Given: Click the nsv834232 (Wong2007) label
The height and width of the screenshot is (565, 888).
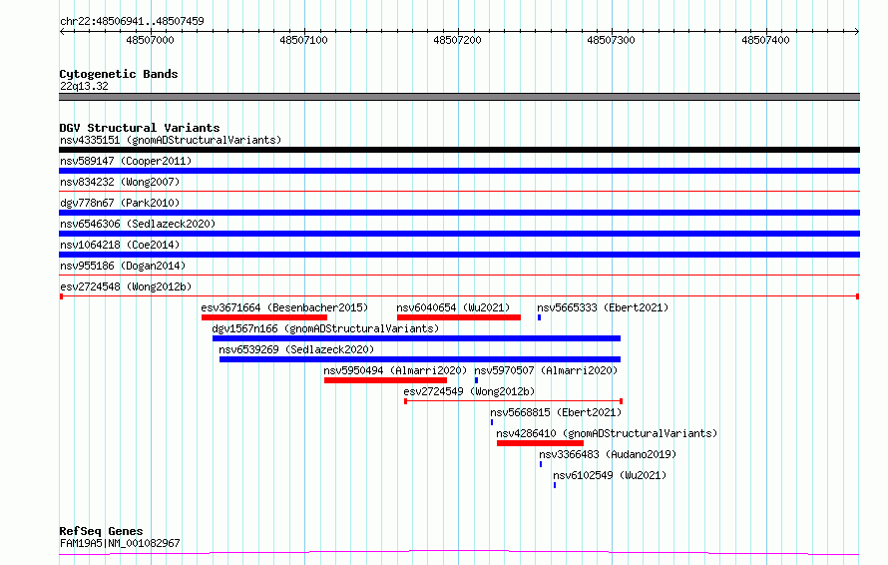Looking at the screenshot, I should pos(120,182).
